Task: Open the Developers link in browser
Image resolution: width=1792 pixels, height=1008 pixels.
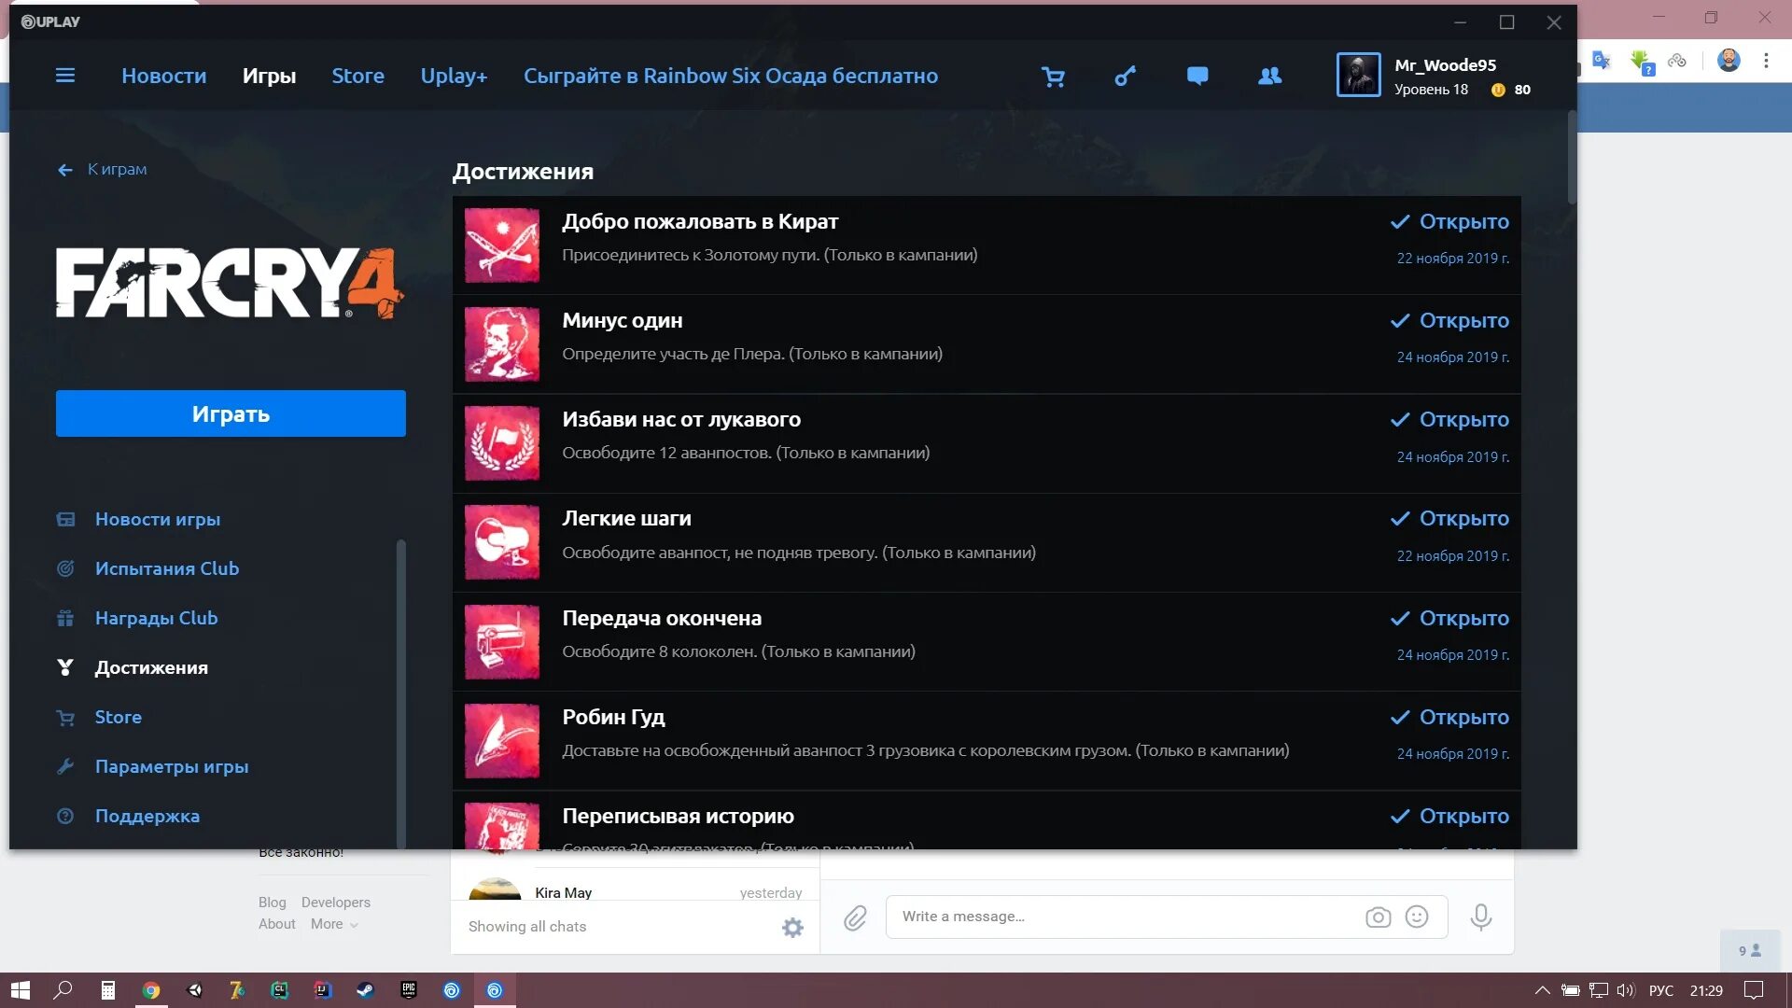Action: point(336,903)
